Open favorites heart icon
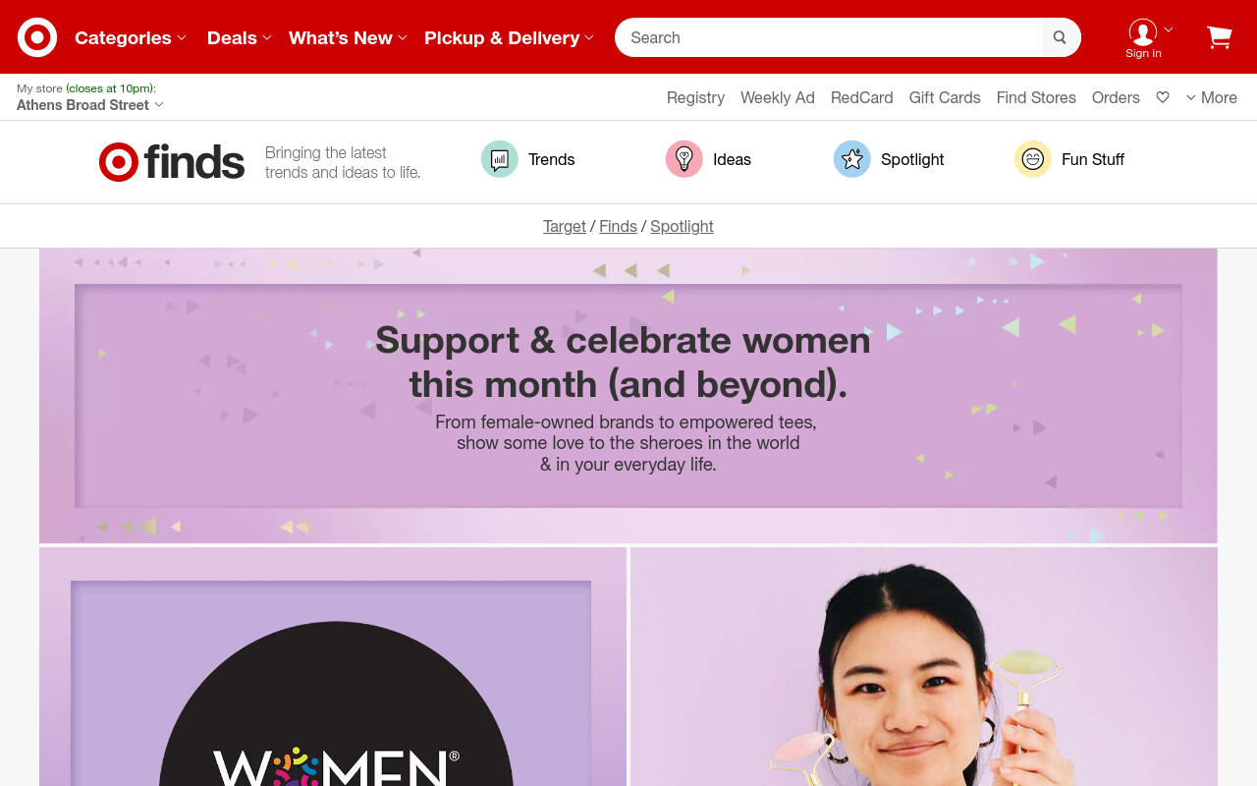 click(1163, 97)
